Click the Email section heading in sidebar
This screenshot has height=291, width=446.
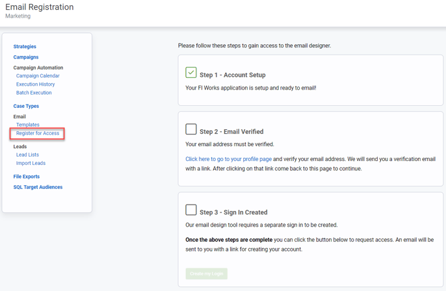pos(20,116)
